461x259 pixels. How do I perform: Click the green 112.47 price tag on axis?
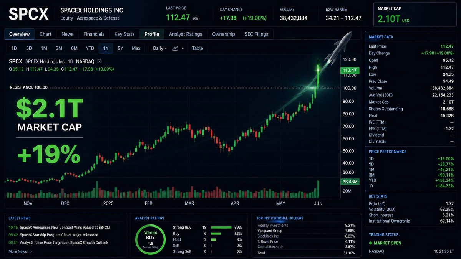[349, 70]
